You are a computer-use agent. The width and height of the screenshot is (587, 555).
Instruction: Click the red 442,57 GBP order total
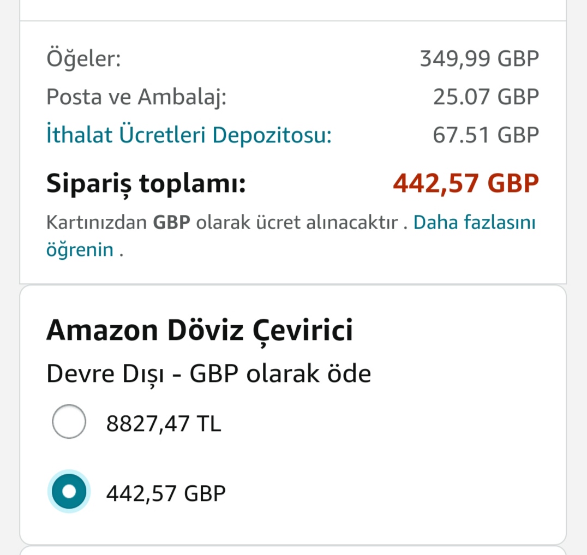coord(465,184)
